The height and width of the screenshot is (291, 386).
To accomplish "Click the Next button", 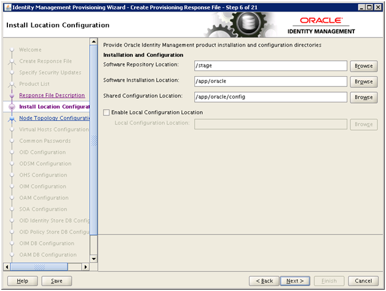I will click(295, 281).
